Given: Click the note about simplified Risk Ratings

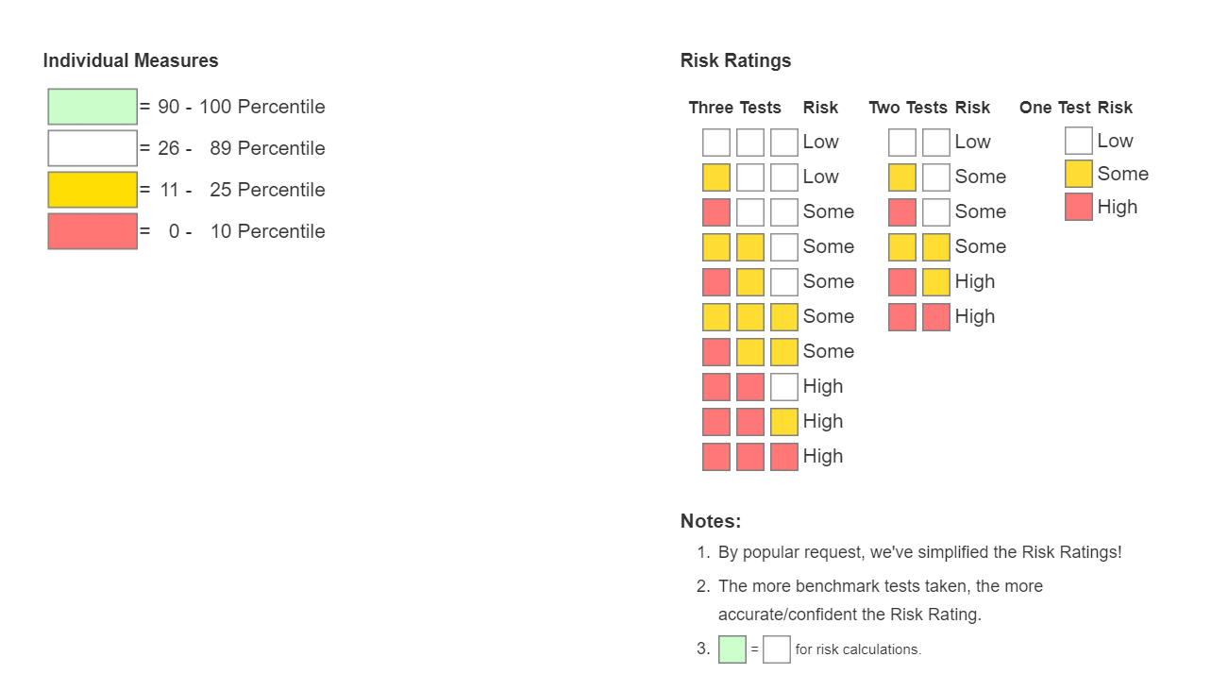Looking at the screenshot, I should point(919,552).
